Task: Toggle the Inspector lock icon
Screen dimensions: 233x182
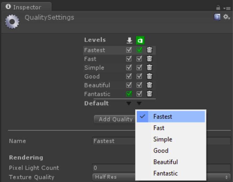Action: [218, 8]
